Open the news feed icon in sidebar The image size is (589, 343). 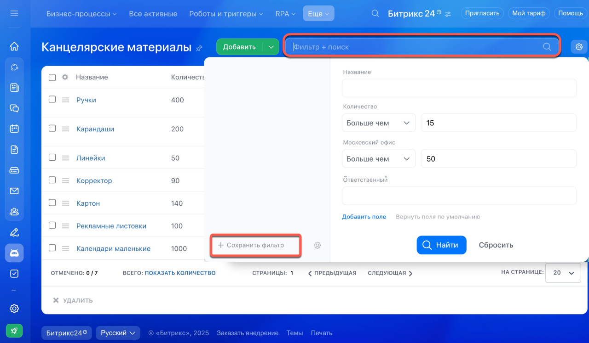[x=14, y=87]
